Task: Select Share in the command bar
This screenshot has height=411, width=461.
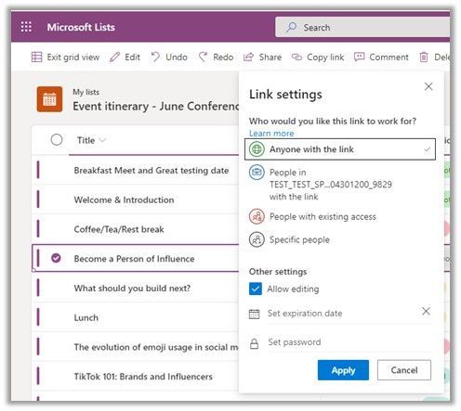Action: click(262, 57)
